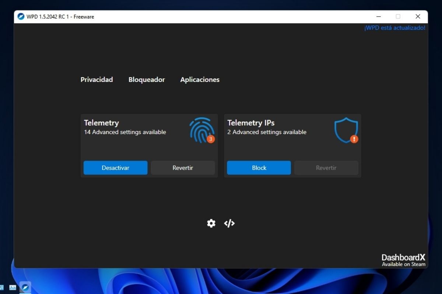The image size is (442, 294).
Task: Click the source code brackets icon
Action: point(229,223)
